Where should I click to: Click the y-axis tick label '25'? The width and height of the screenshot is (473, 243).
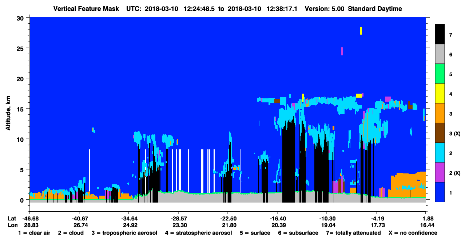tap(21, 48)
